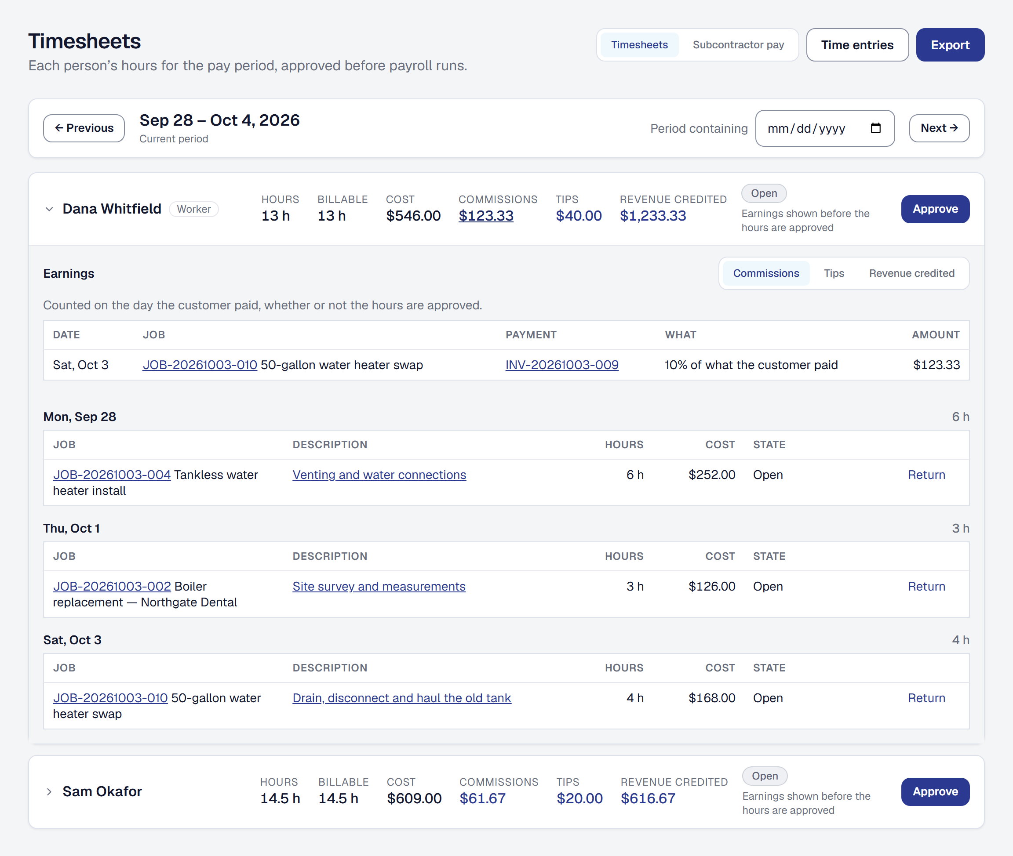Screen dimensions: 1013x856
Task: Click the $252.00 cost cell
Action: [x=711, y=475]
